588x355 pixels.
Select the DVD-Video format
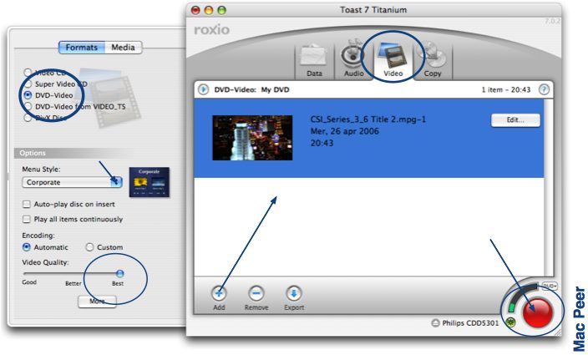(28, 95)
